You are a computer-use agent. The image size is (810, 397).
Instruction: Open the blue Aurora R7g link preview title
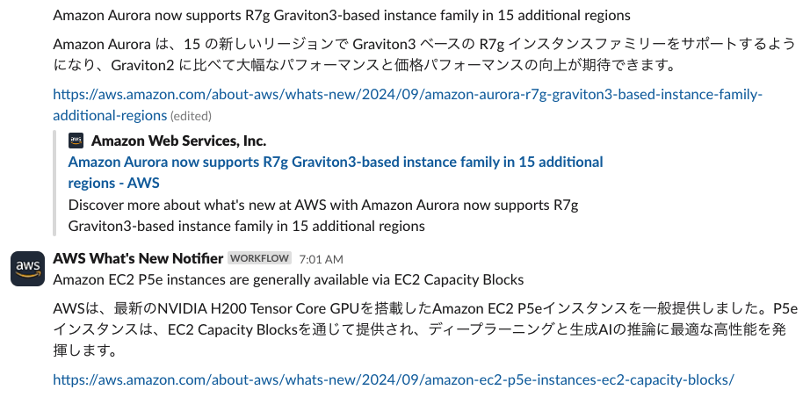click(335, 162)
